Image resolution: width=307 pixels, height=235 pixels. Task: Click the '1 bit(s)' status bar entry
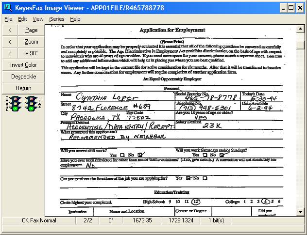tap(216, 220)
